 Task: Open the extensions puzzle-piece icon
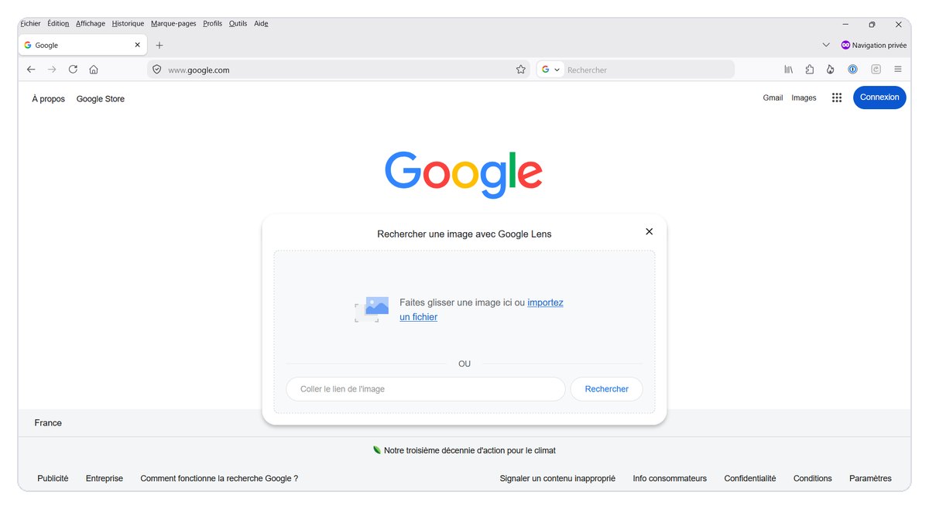(x=810, y=70)
